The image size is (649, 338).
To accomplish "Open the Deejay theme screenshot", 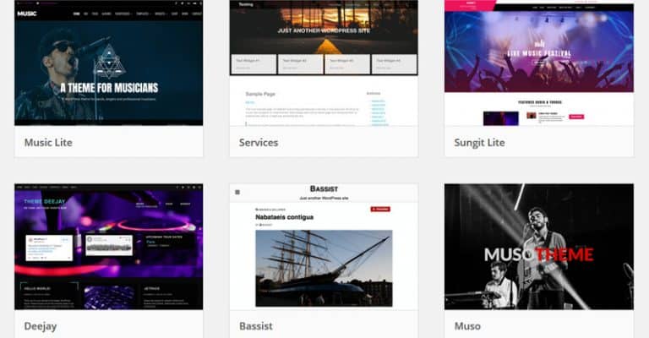I will [x=108, y=247].
